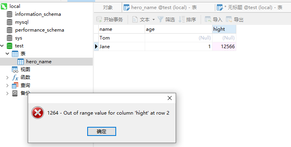291x147 pixels.
Task: Click the performance_schema database icon
Action: click(10, 30)
